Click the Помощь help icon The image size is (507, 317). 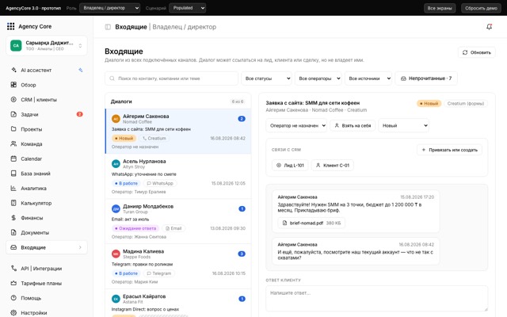(x=13, y=298)
